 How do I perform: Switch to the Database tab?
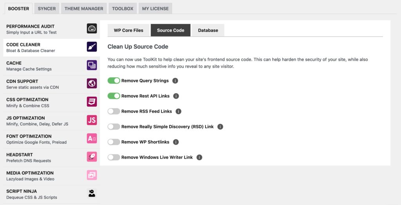click(208, 30)
